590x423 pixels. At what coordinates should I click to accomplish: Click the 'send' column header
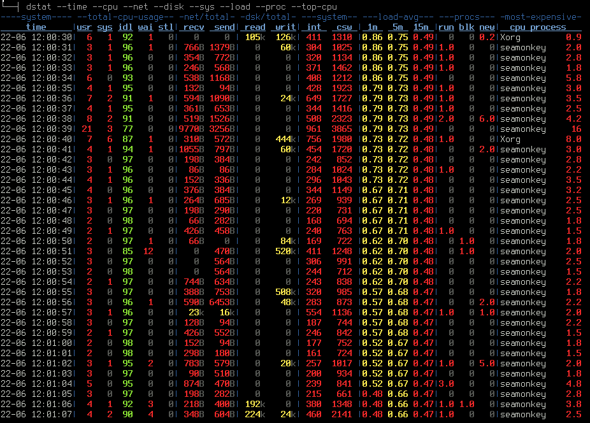[224, 27]
